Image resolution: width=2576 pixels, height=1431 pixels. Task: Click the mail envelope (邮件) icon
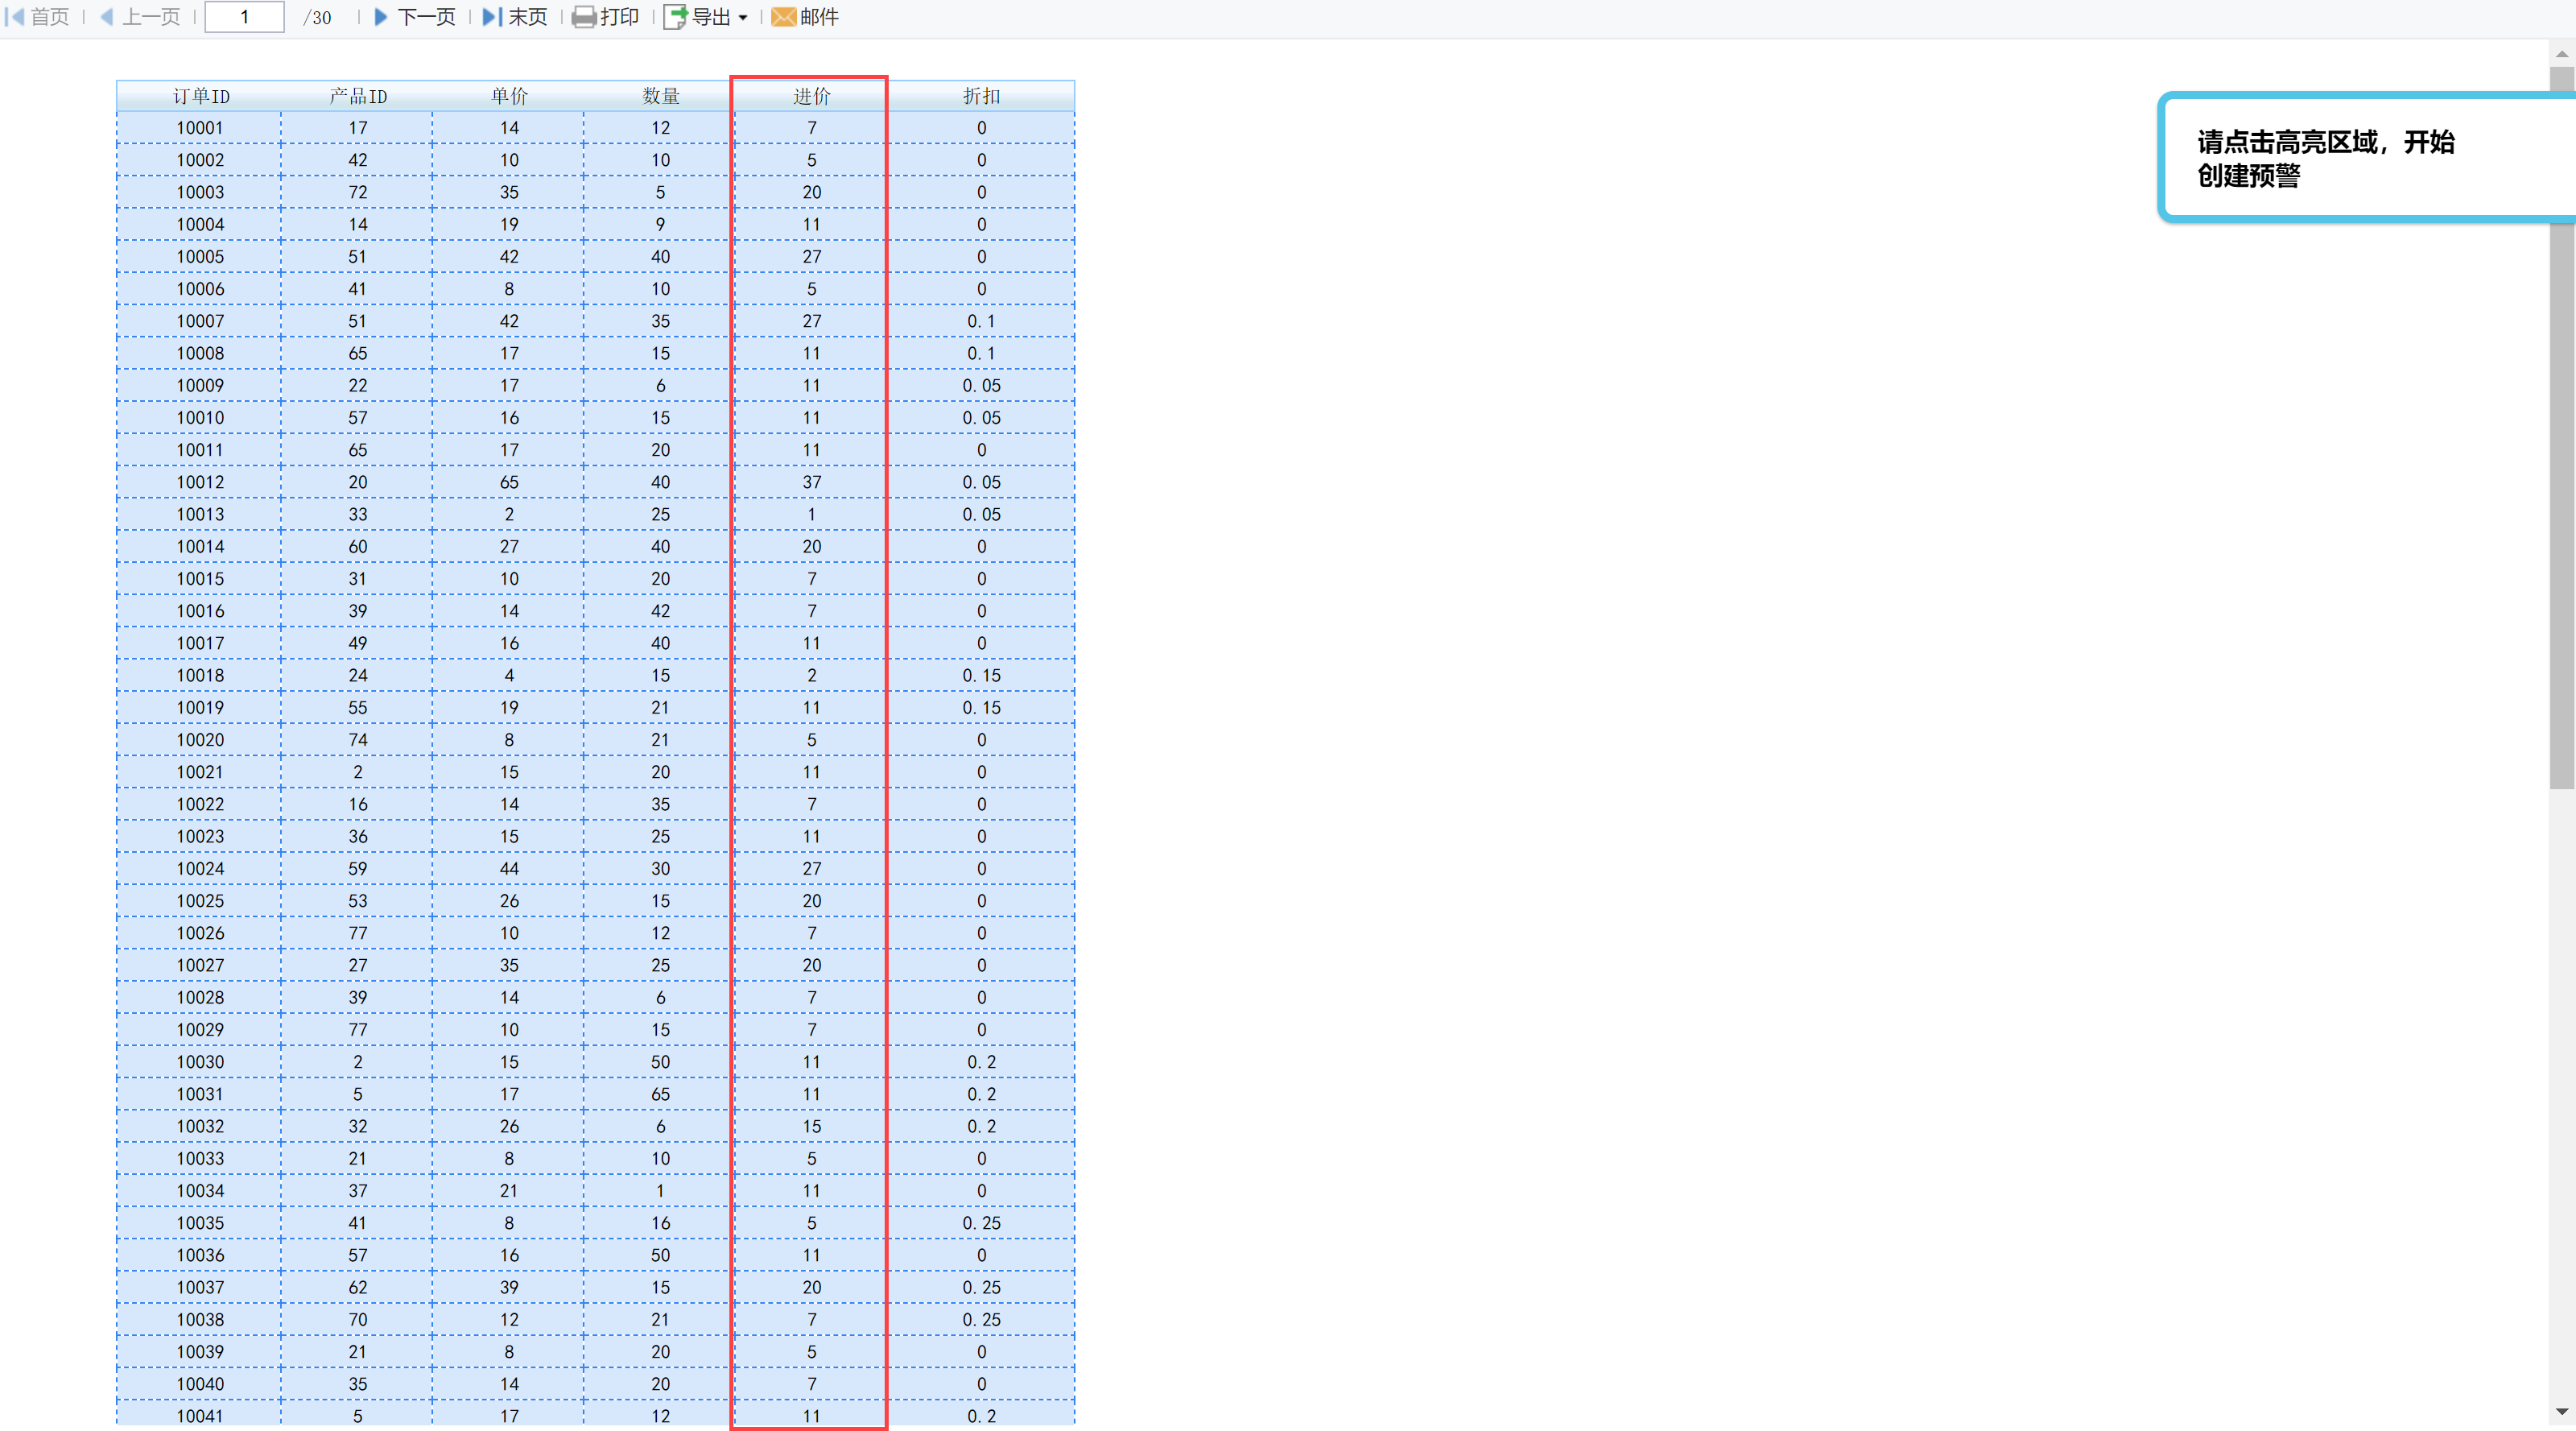click(x=784, y=17)
